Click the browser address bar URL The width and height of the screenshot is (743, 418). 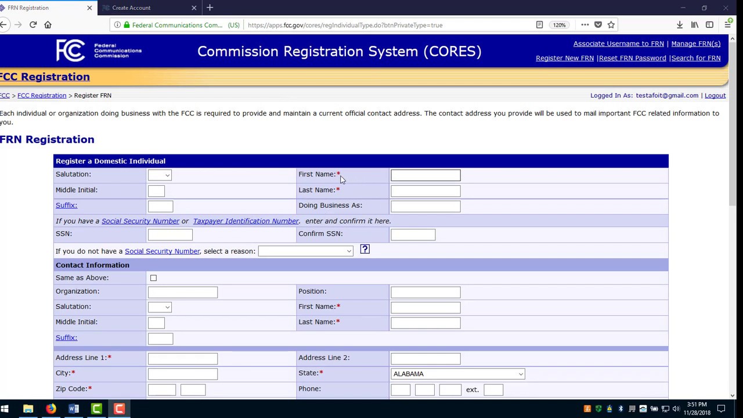point(345,25)
